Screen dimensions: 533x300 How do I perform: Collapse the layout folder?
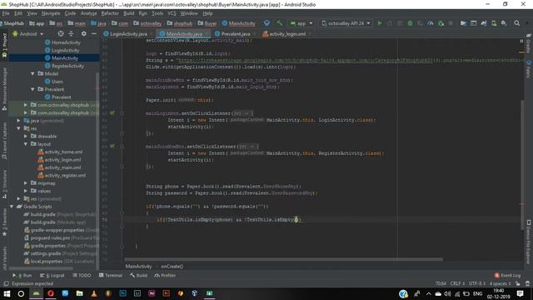[26, 144]
